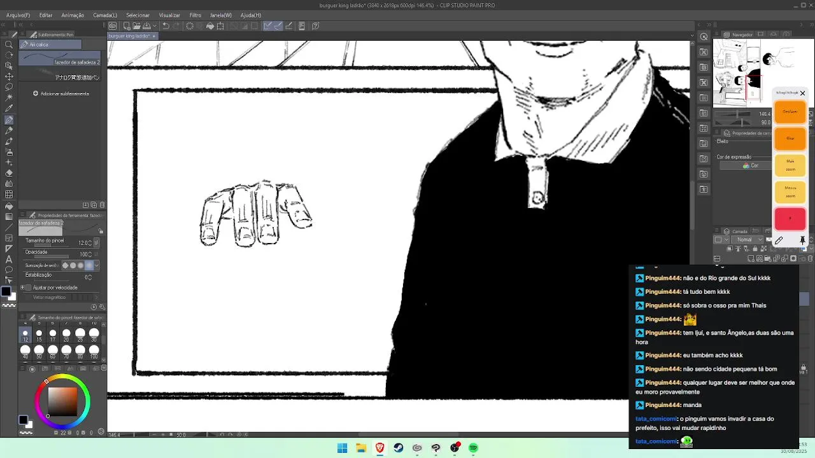Image resolution: width=815 pixels, height=458 pixels.
Task: Click the Save icon in command bar
Action: pos(146,26)
